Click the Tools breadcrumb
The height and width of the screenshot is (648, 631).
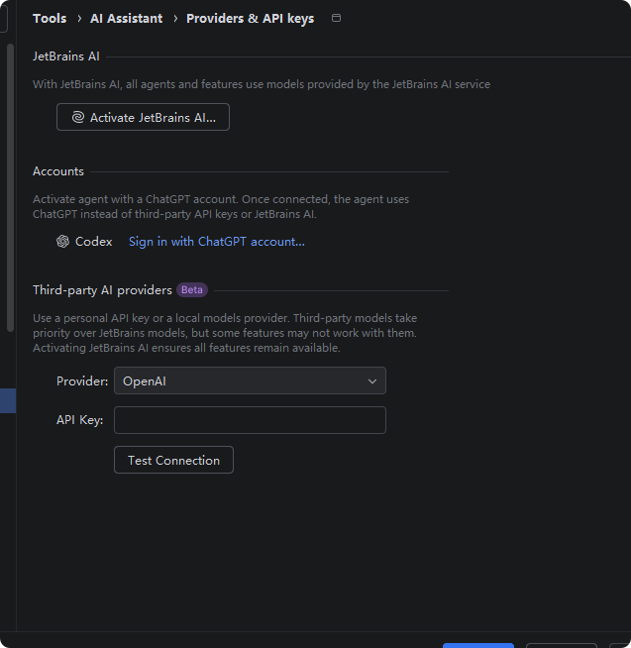coord(50,19)
